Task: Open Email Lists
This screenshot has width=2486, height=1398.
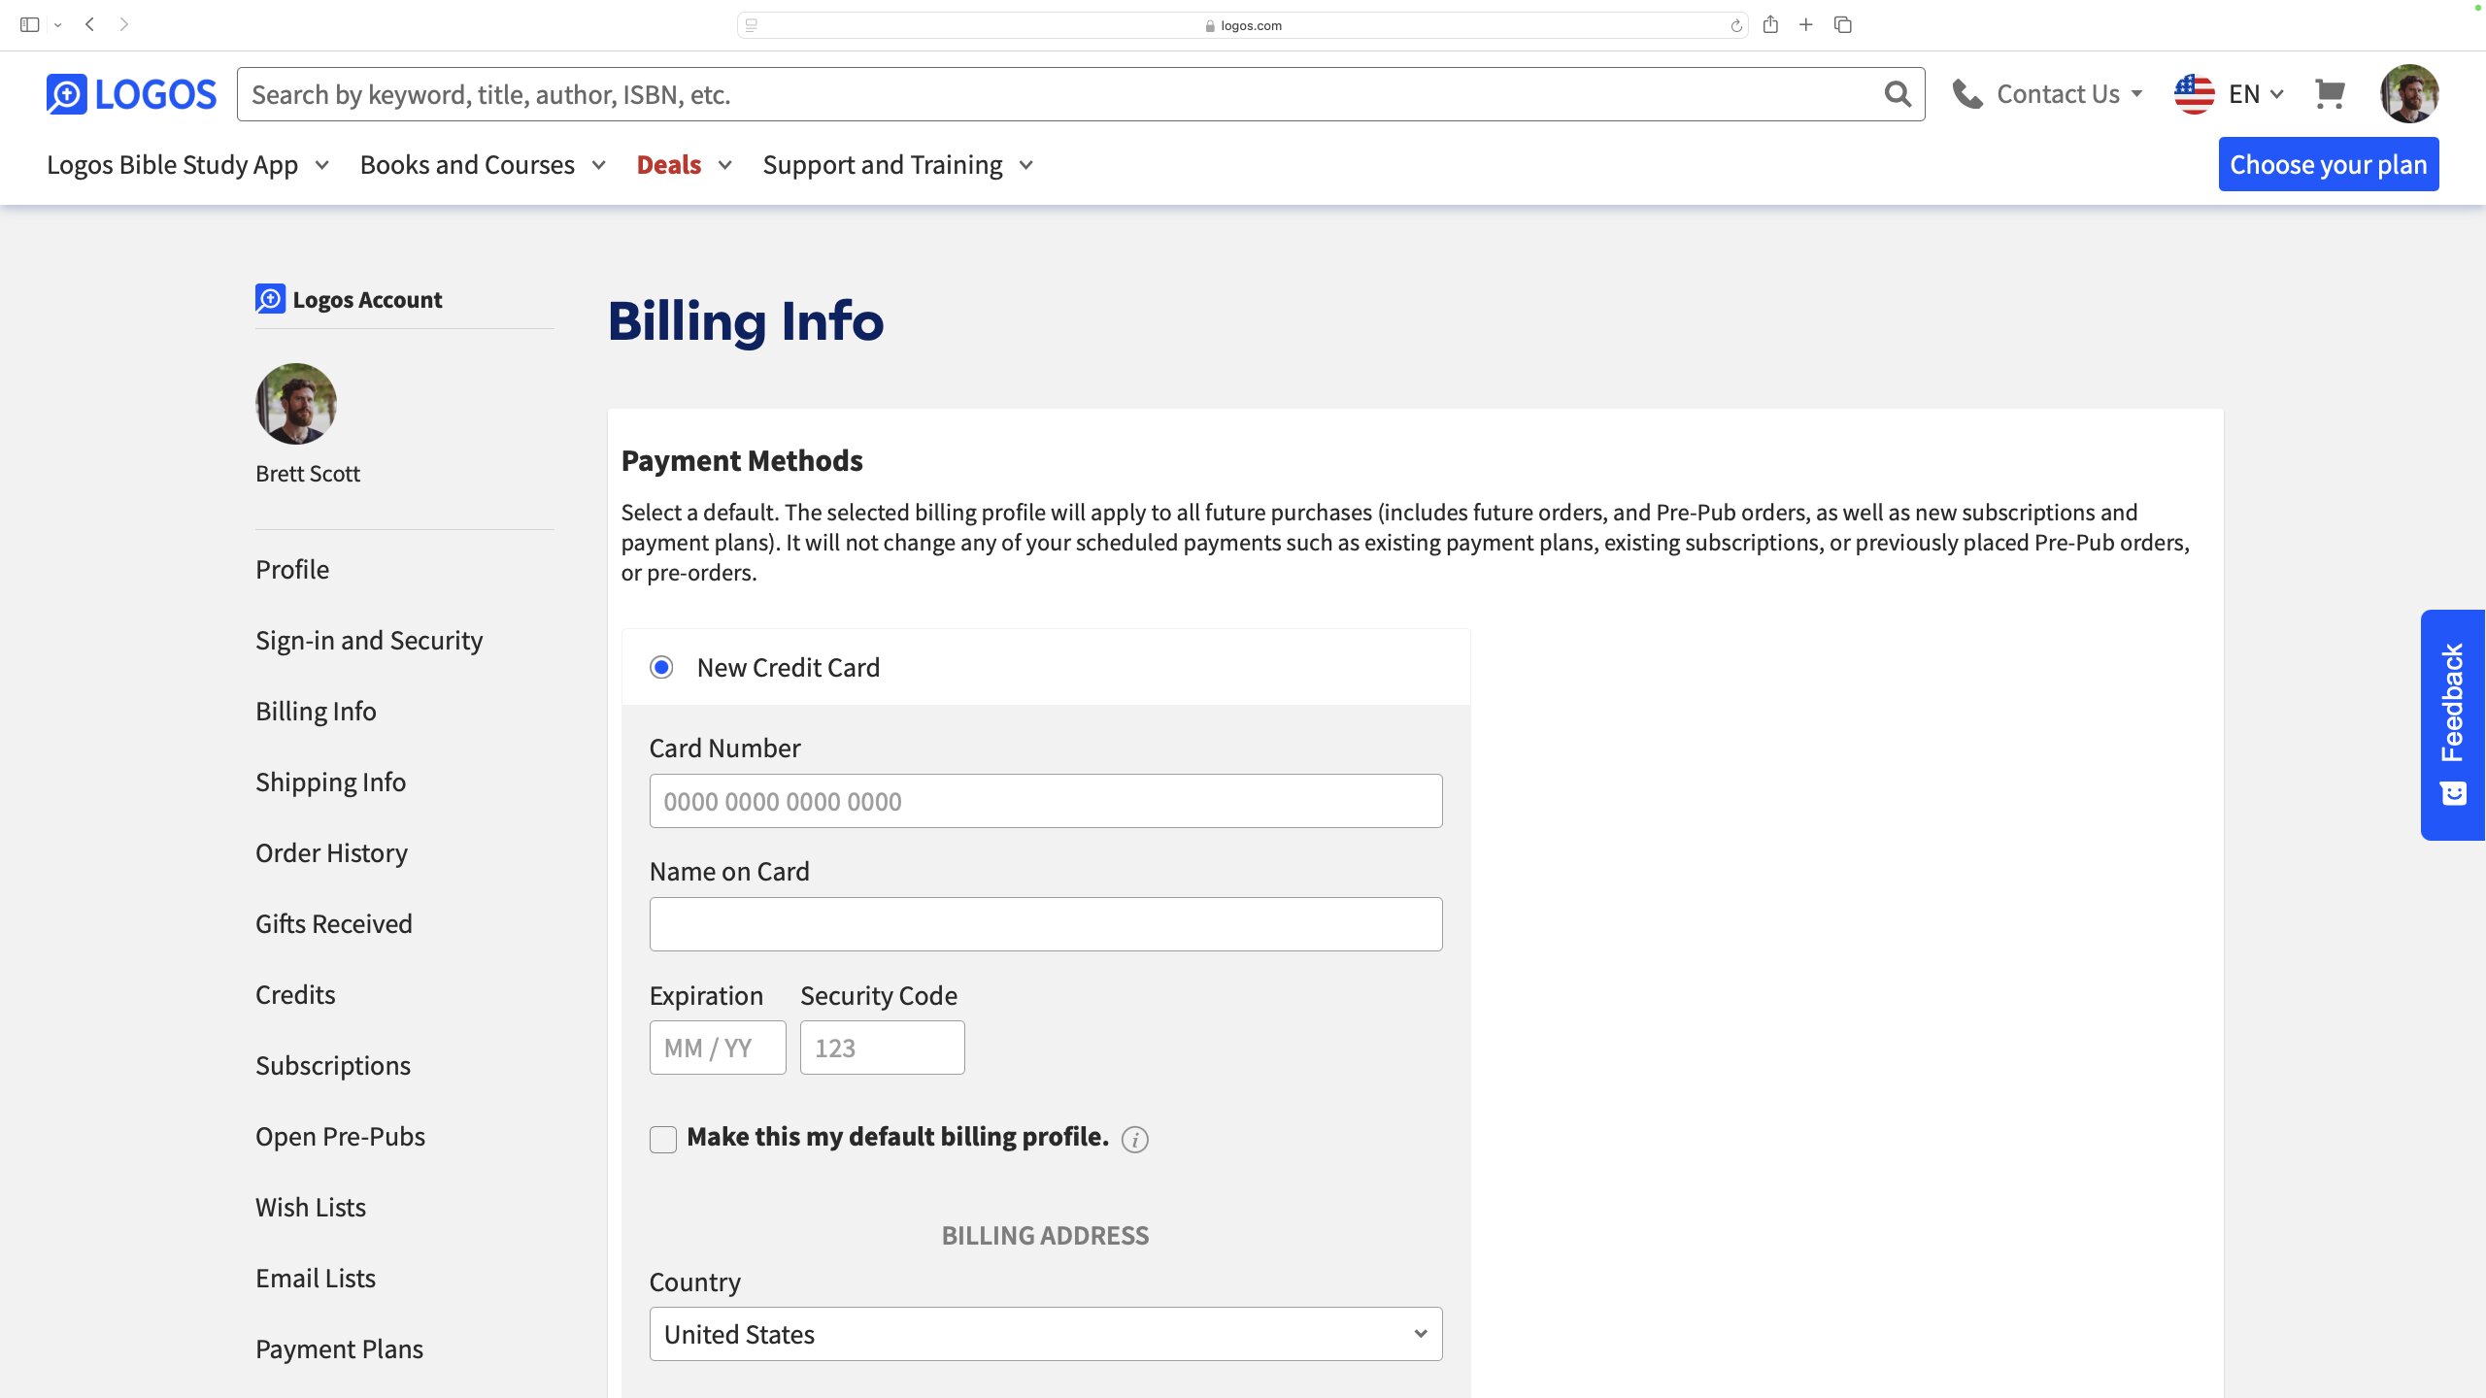Action: click(x=316, y=1279)
